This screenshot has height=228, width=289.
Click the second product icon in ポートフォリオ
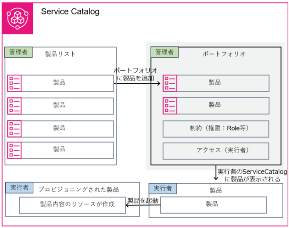coord(170,106)
